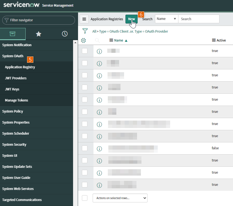The image size is (233, 206).
Task: Open the Personalize List gear icon
Action: click(83, 40)
